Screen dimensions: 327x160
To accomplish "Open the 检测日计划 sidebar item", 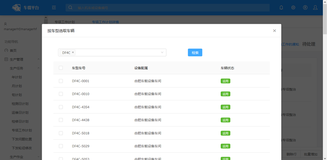I will coord(20,104).
